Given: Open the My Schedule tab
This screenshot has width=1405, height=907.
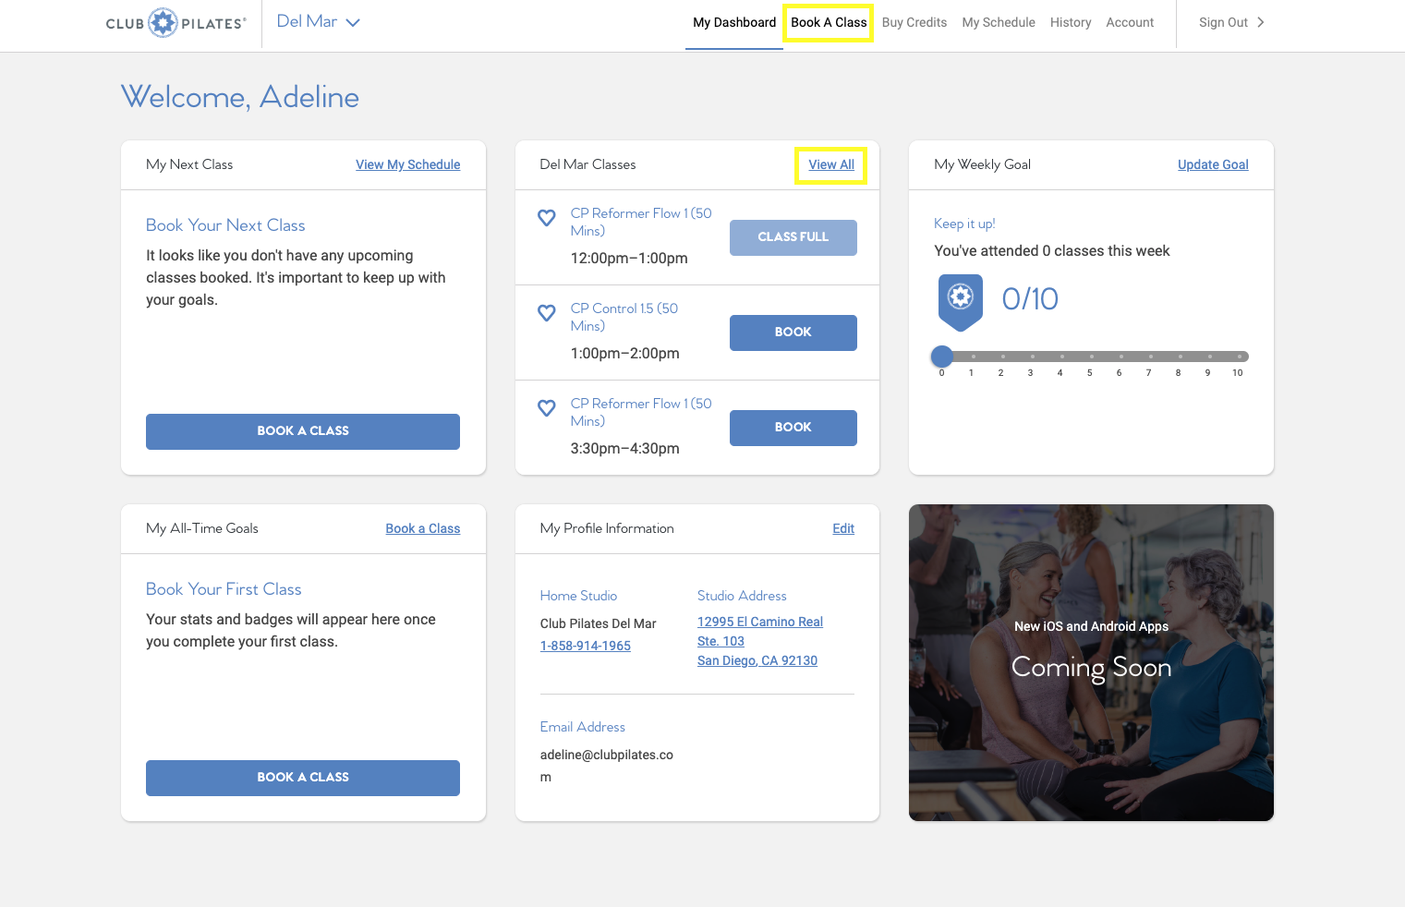Looking at the screenshot, I should [x=998, y=22].
